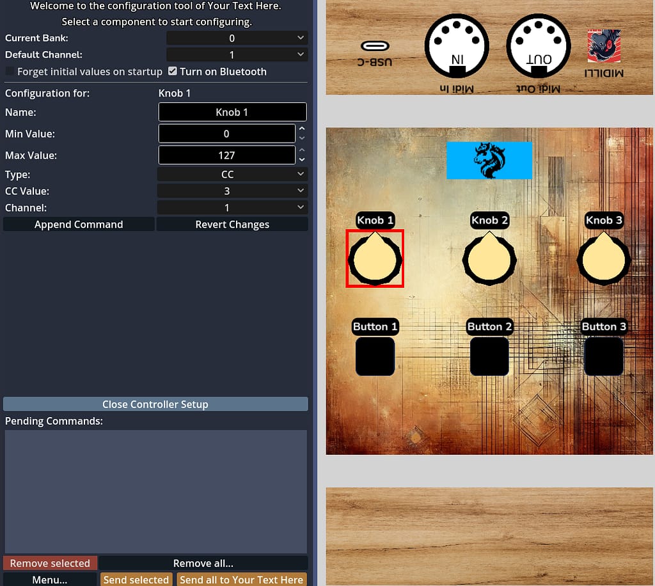This screenshot has width=655, height=586.
Task: Select the Button 2 pad
Action: pos(489,356)
